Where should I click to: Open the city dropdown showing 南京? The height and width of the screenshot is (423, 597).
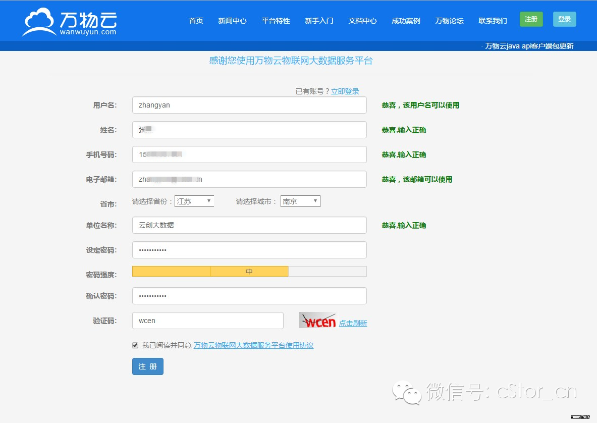(300, 201)
